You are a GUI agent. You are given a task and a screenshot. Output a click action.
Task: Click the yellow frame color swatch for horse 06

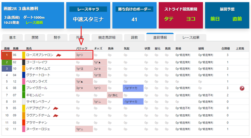24,55
